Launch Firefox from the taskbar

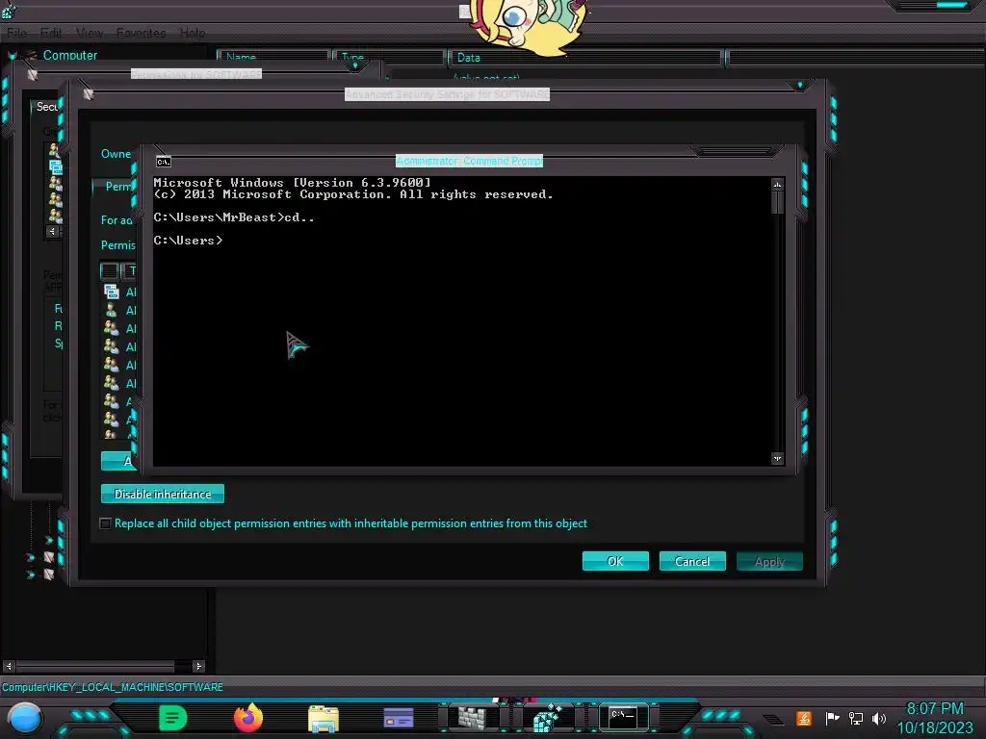[x=248, y=718]
